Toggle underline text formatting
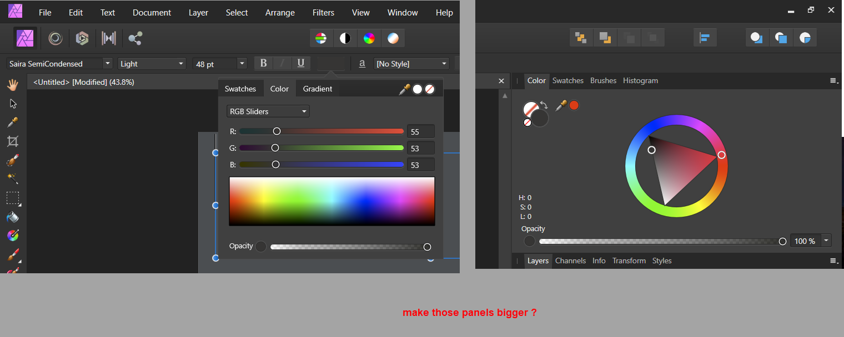844x337 pixels. pyautogui.click(x=300, y=63)
